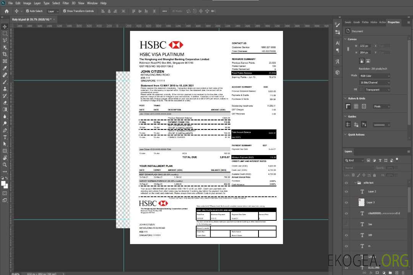This screenshot has width=413, height=275.
Task: Open the File menu
Action: [x=11, y=3]
